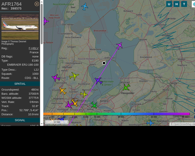Click the distance value 10.9 nmi

tap(33, 114)
